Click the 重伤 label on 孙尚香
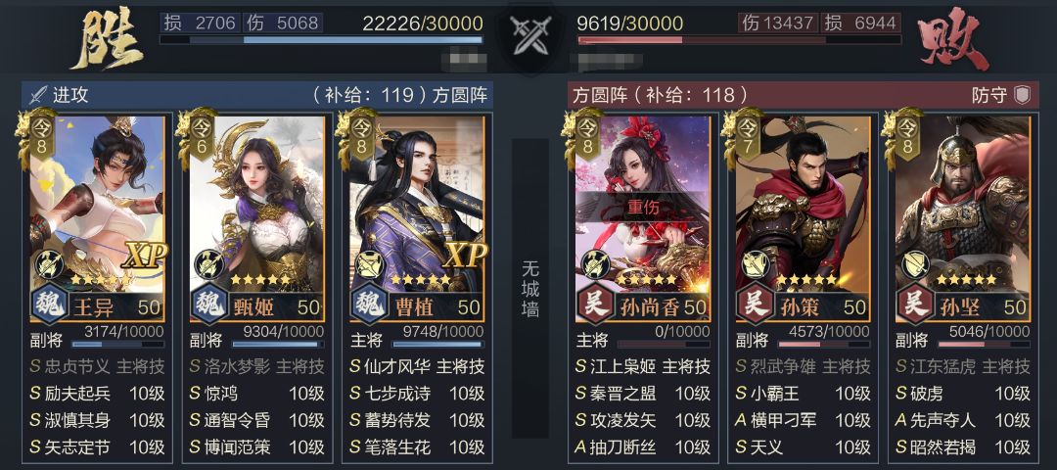 click(x=642, y=208)
